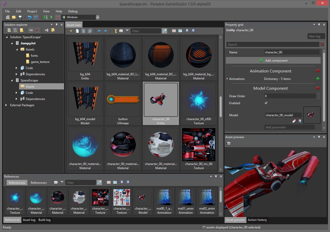Click the eraser icon beside the Model field
The image size is (330, 232).
tap(294, 121)
